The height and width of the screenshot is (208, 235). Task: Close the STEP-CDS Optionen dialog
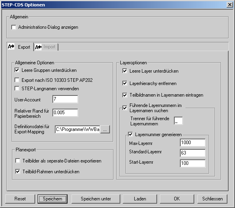(229, 5)
